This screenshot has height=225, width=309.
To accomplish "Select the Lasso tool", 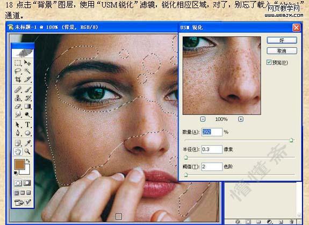I will (x=18, y=71).
